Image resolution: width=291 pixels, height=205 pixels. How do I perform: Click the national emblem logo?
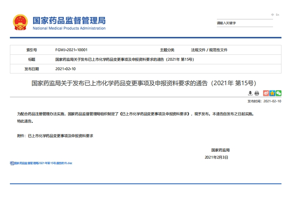click(20, 22)
